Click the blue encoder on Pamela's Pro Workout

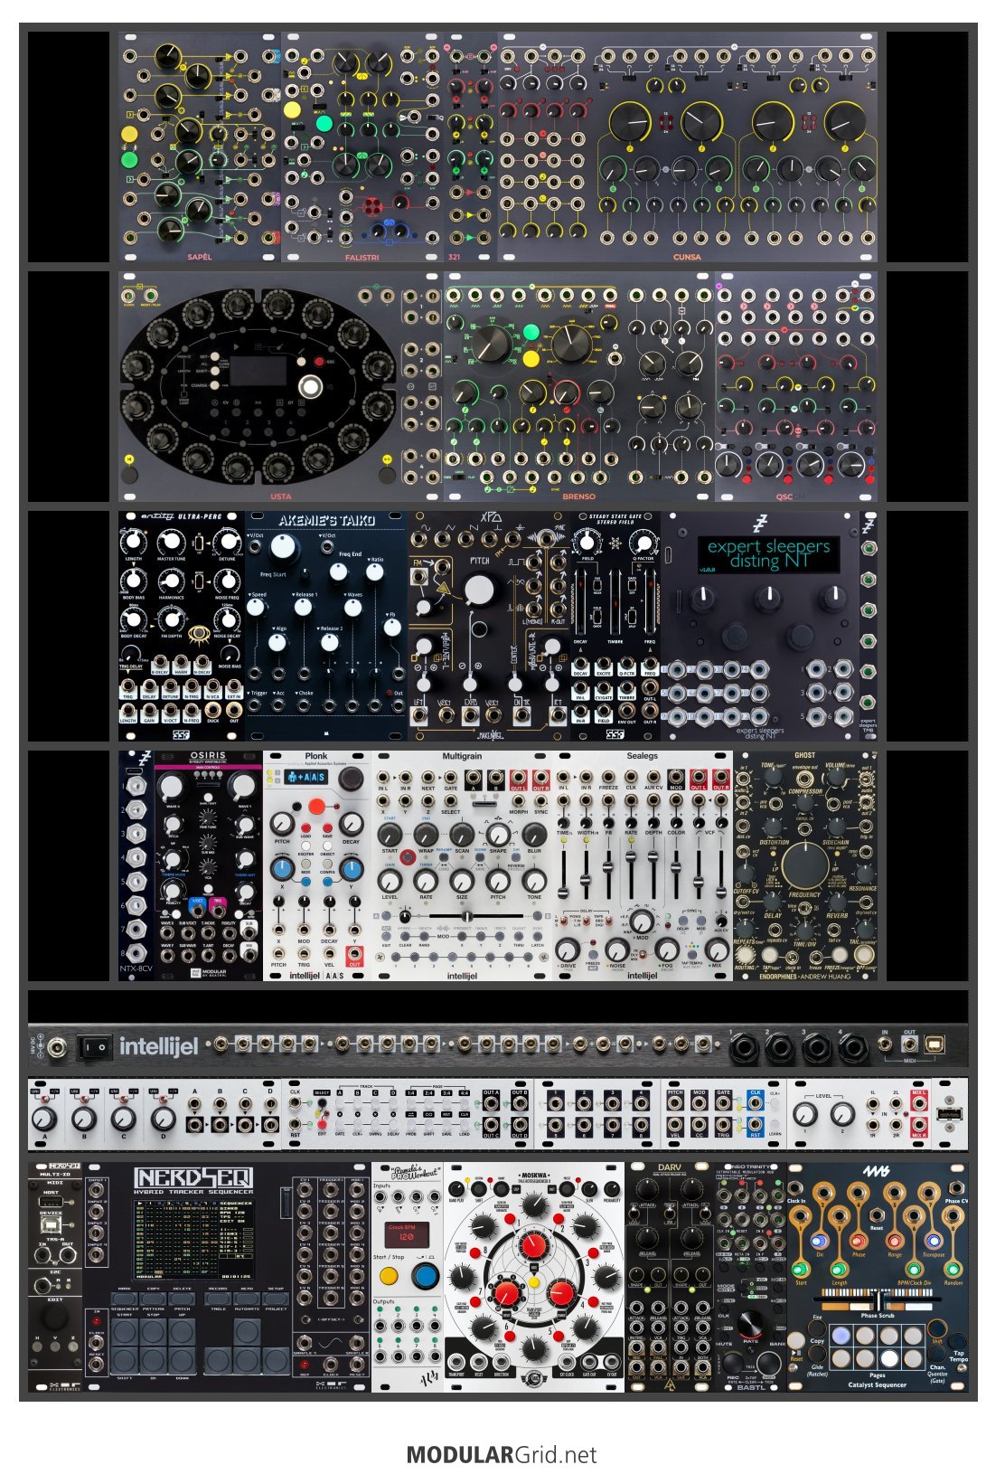(425, 1276)
